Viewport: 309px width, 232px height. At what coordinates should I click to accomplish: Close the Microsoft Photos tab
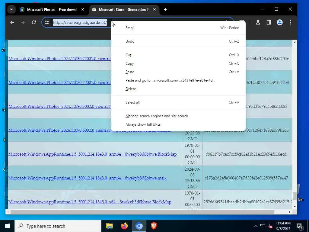(83, 9)
